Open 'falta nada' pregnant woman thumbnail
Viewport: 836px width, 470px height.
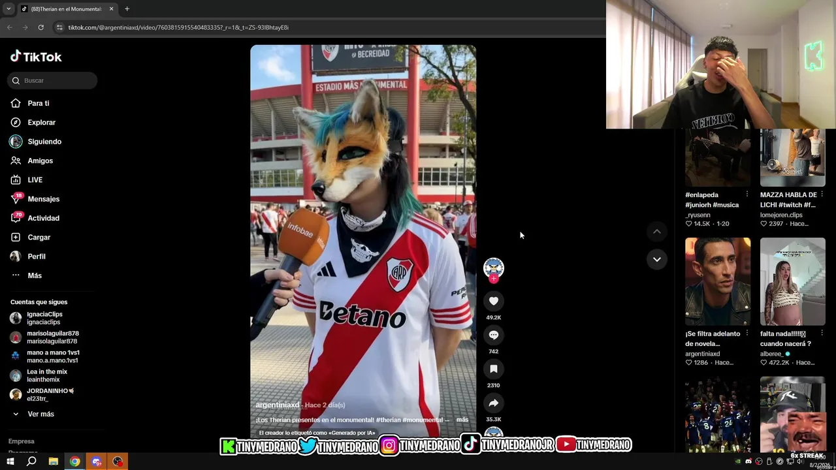793,281
